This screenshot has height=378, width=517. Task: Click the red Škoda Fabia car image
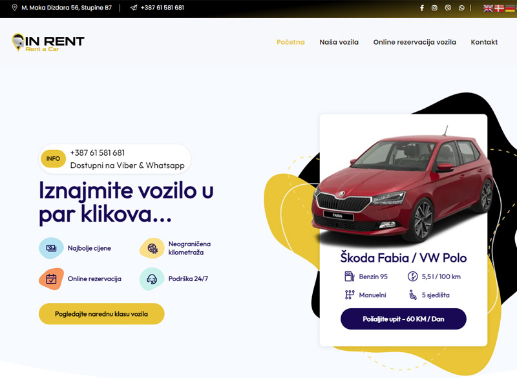[403, 187]
